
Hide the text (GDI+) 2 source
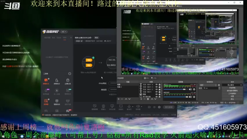(157, 89)
